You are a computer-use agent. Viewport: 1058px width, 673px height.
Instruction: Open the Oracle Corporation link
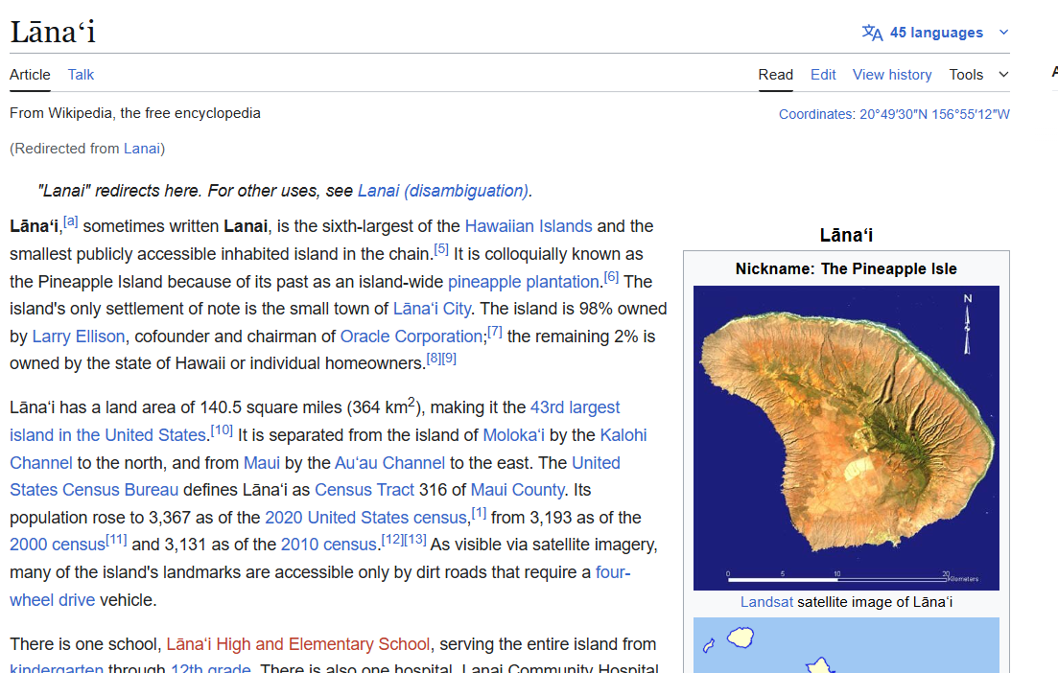411,336
